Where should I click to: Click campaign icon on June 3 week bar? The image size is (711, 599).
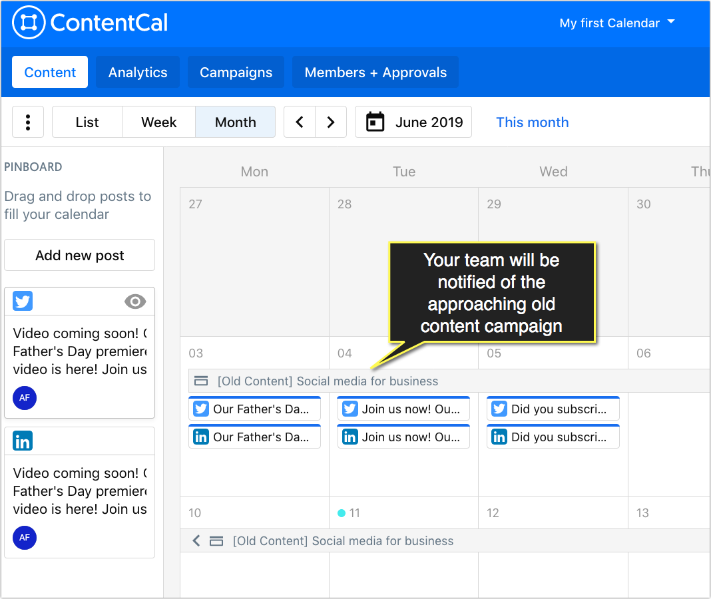coord(200,381)
